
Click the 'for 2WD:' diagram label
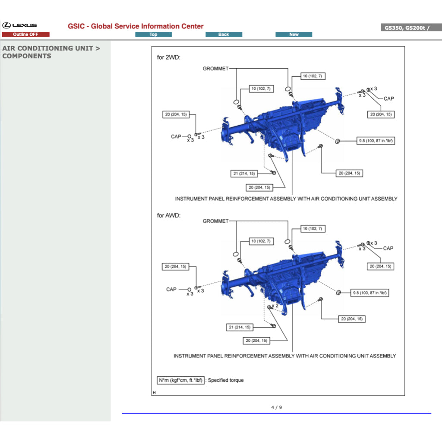pyautogui.click(x=168, y=57)
